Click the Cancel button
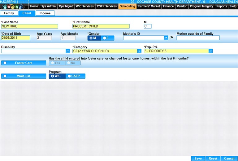The height and width of the screenshot is (161, 238). pos(229,159)
